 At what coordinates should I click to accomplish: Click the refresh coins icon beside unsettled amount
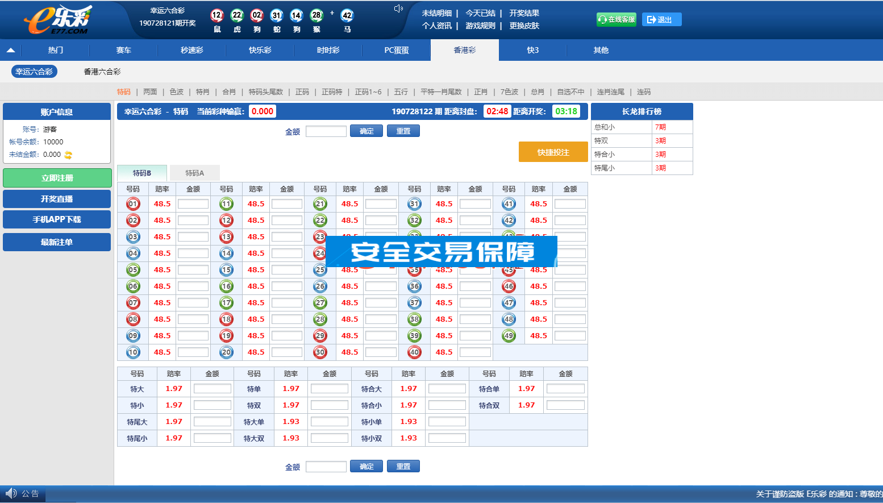(68, 155)
